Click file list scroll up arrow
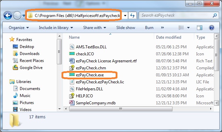Screen dimensions: 222x132 (x=216, y=36)
